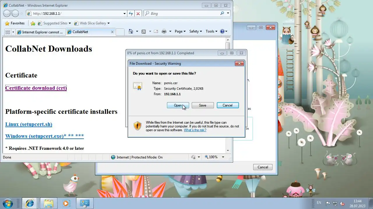This screenshot has height=209, width=373.
Task: Click the RSS Feeds icon
Action: pos(144,31)
